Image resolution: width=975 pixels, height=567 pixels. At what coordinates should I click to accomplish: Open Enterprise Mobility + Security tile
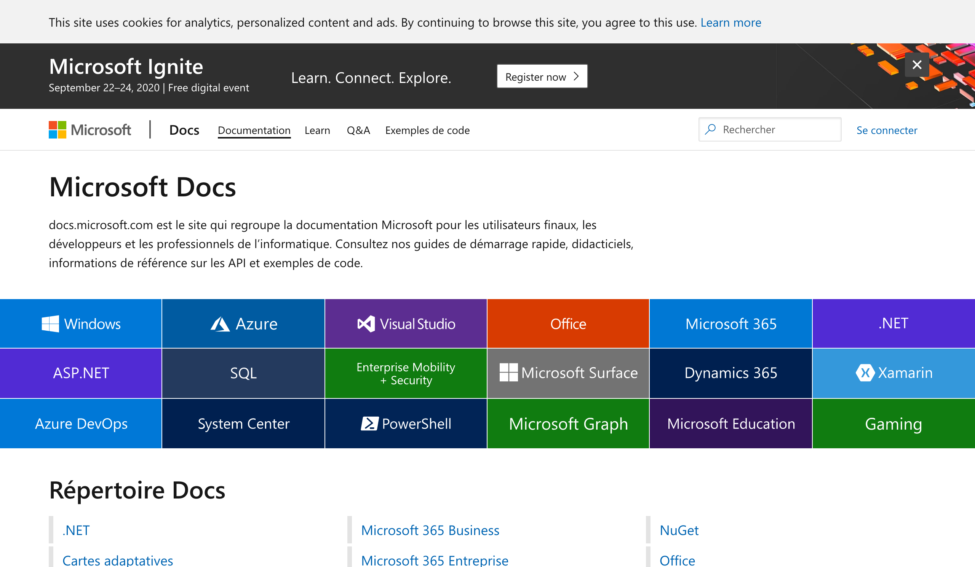point(406,373)
